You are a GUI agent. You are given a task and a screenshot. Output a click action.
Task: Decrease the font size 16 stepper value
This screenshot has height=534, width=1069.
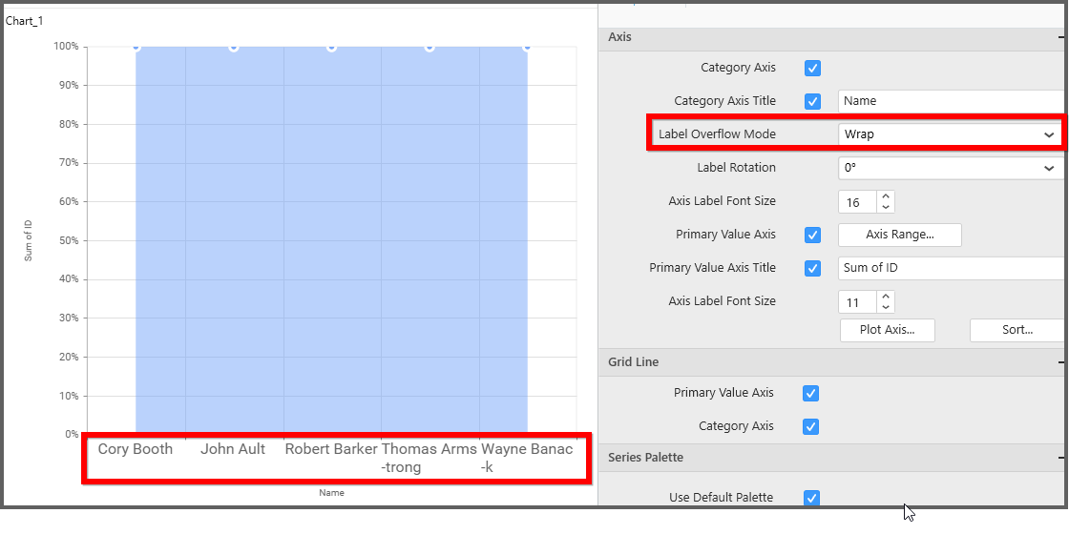coord(886,207)
